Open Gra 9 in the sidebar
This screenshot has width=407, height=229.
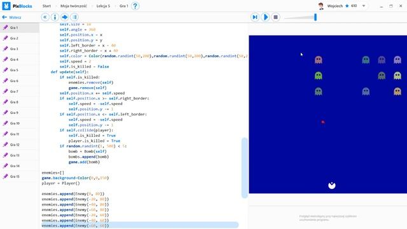point(20,113)
